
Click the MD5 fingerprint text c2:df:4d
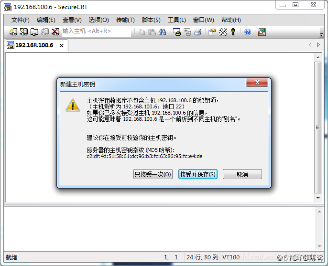pos(144,156)
